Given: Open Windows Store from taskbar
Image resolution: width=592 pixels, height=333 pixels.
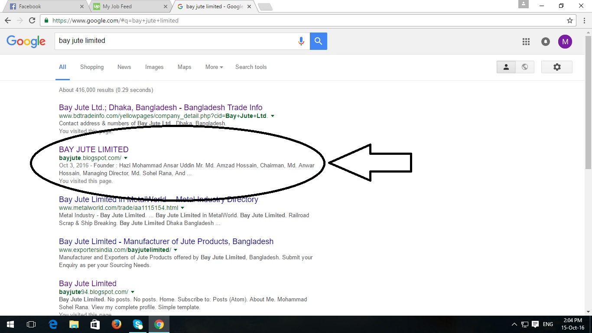Looking at the screenshot, I should pyautogui.click(x=95, y=324).
